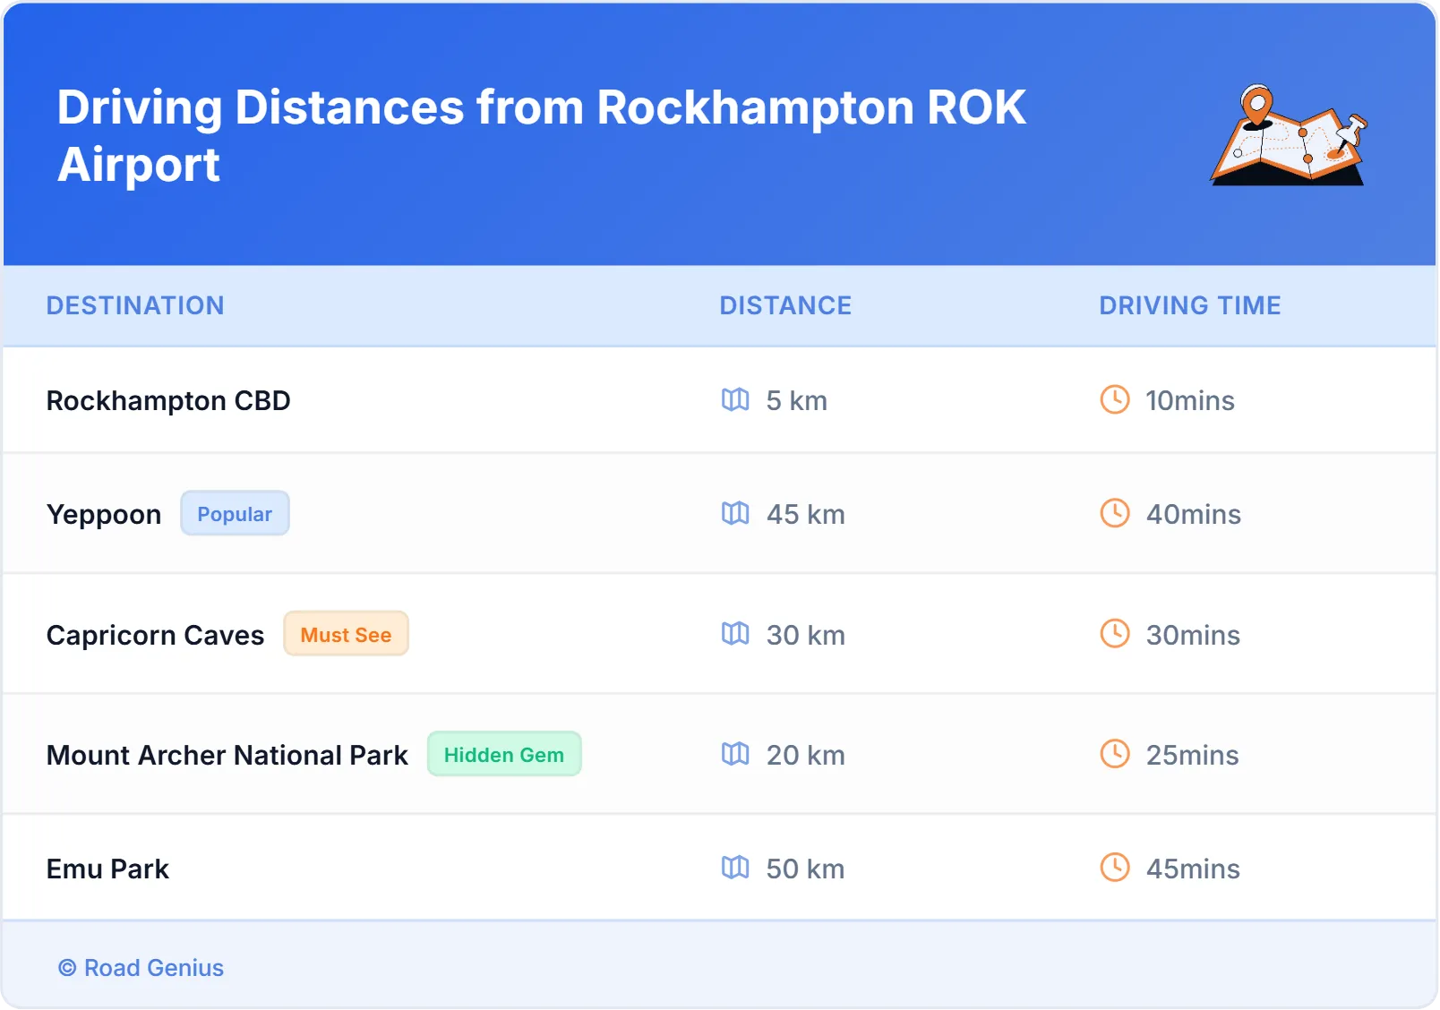This screenshot has height=1010, width=1440.
Task: Select the Capricorn Caves destination
Action: pos(155,635)
